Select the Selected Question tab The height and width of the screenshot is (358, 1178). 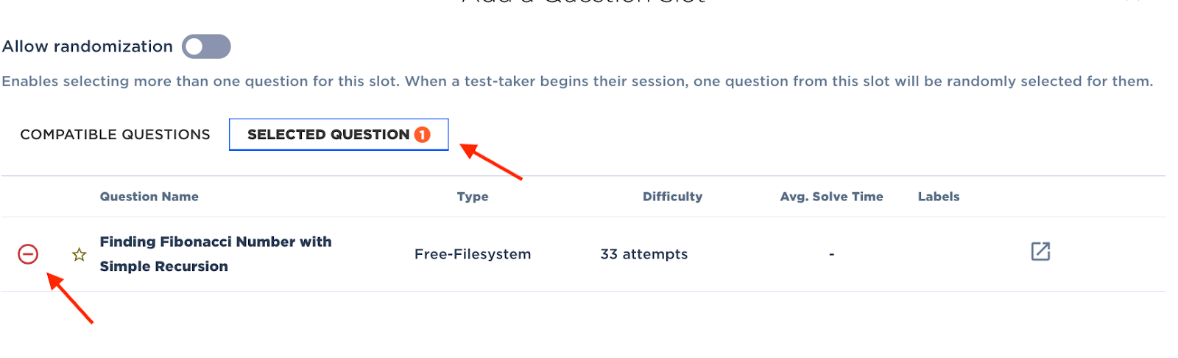pyautogui.click(x=339, y=135)
